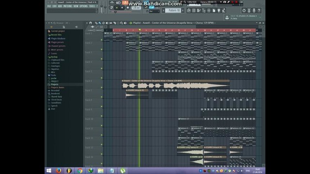Screen dimensions: 310x174
Task: Click the Axwell acapella audio clip
Action: coord(175,85)
